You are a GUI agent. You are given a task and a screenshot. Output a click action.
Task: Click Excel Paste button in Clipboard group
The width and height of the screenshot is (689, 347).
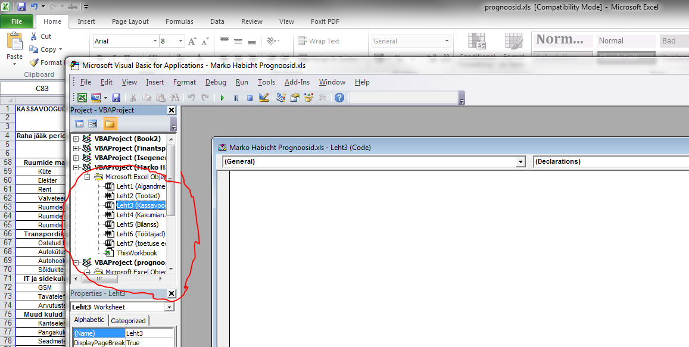click(x=14, y=49)
